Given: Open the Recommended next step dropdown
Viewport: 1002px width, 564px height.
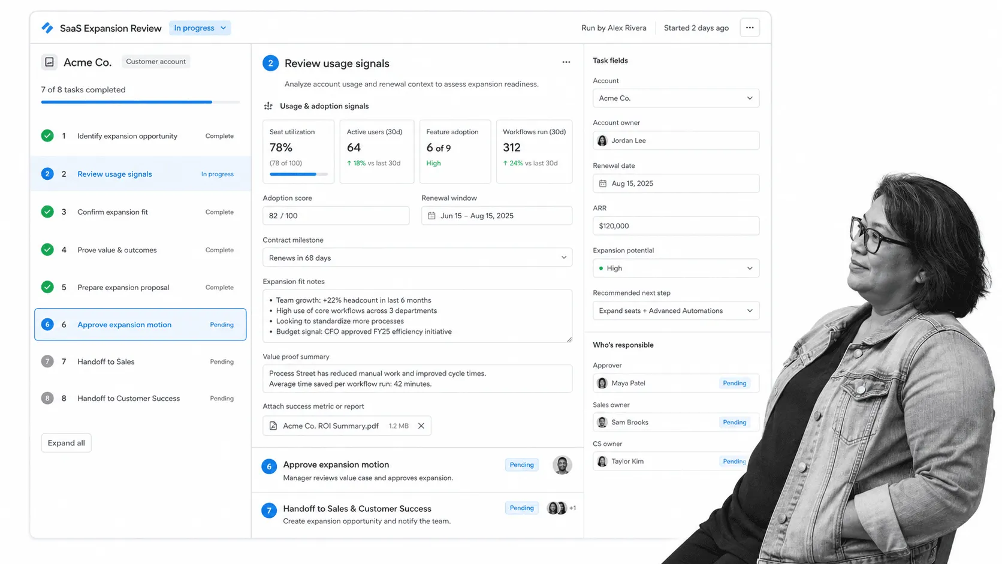Looking at the screenshot, I should point(676,310).
